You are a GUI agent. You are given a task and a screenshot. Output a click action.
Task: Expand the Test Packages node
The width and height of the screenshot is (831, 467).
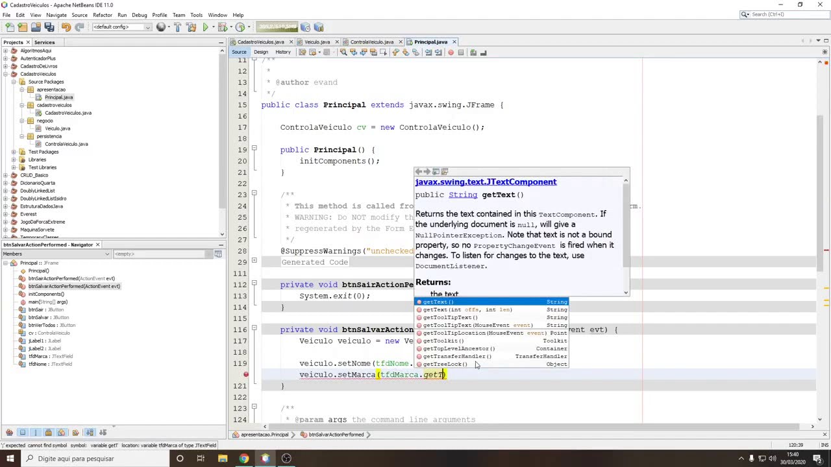14,152
